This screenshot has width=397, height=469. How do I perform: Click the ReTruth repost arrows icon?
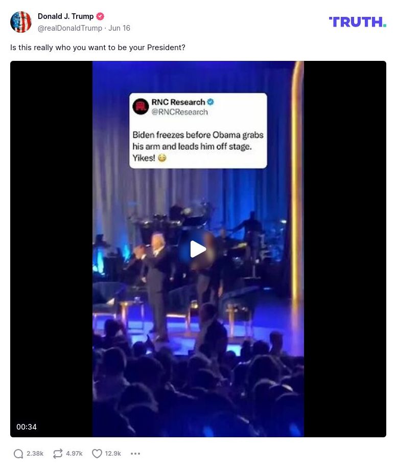coord(58,454)
